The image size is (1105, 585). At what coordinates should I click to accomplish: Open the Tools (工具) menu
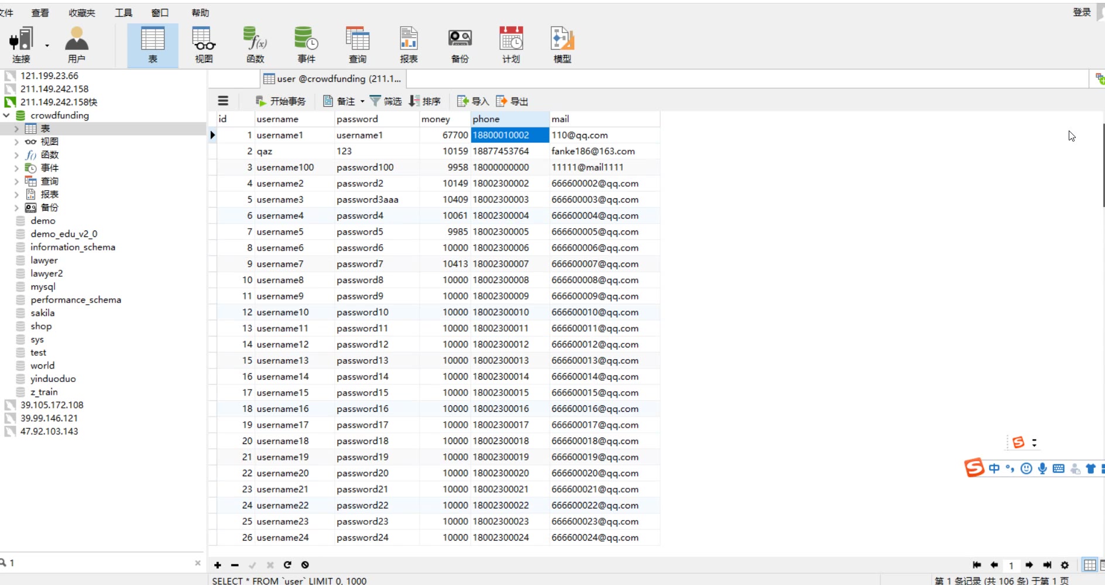[123, 13]
